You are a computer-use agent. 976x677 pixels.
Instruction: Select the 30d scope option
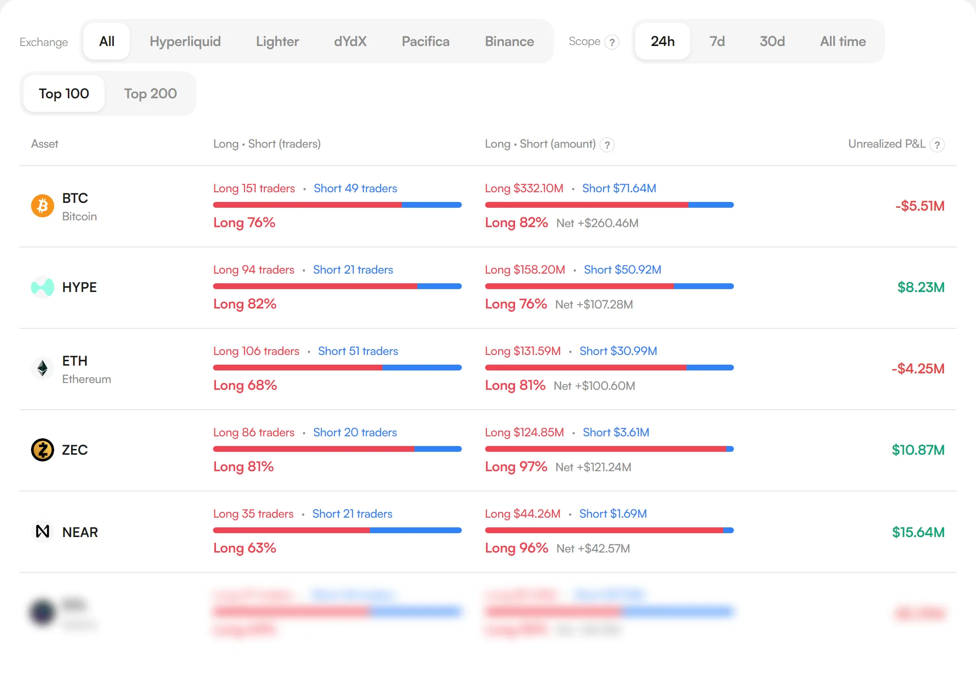tap(772, 41)
